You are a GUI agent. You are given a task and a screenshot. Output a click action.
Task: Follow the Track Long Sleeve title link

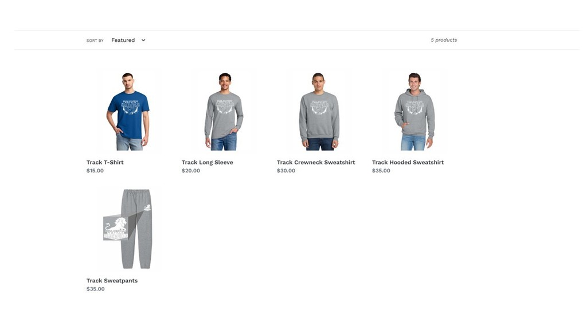[208, 162]
